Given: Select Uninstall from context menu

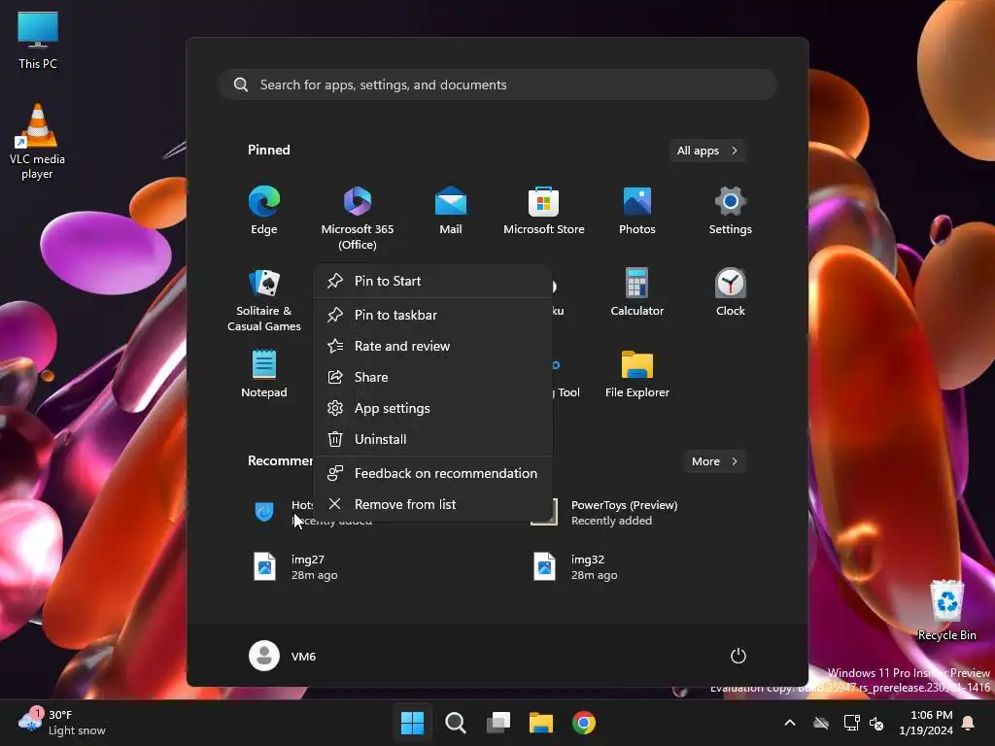Looking at the screenshot, I should [x=432, y=439].
